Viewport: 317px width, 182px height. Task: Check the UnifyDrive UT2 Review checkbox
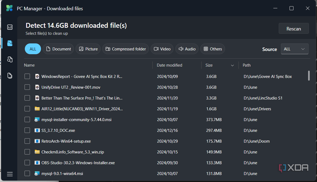[27, 87]
